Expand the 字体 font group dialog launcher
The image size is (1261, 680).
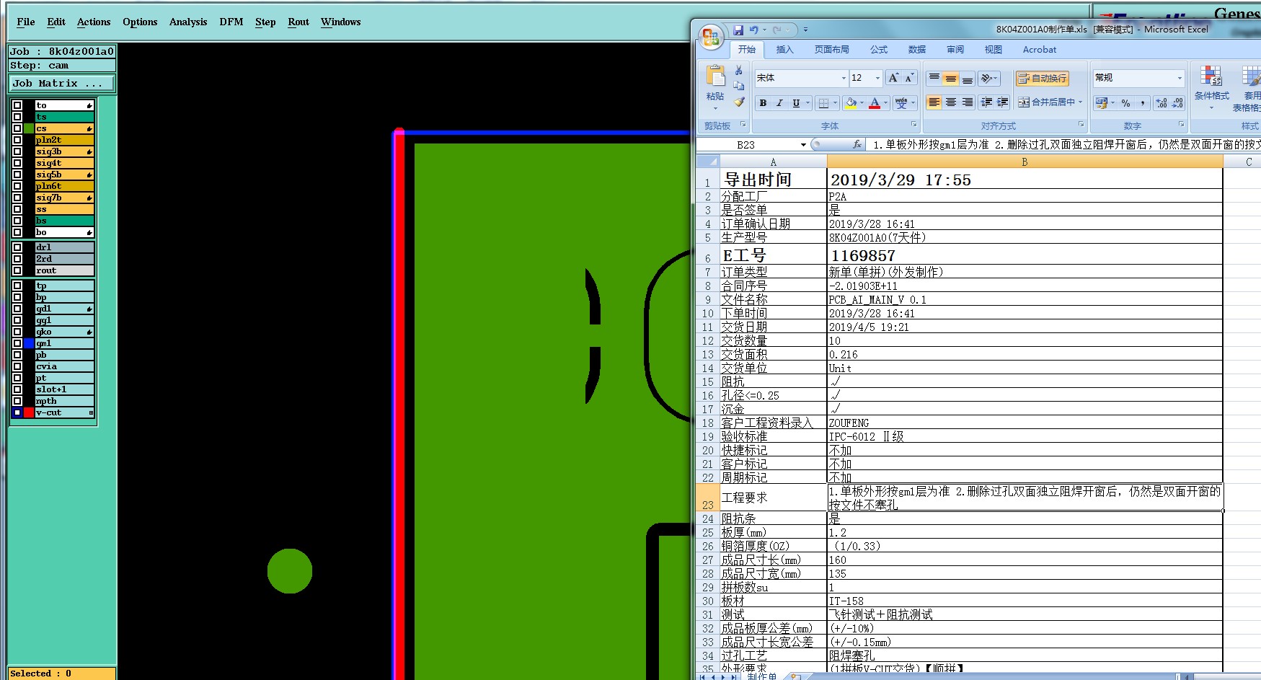click(913, 125)
